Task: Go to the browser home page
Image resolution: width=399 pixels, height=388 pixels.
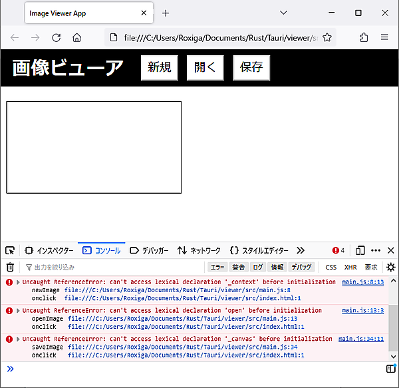Action: pos(77,37)
